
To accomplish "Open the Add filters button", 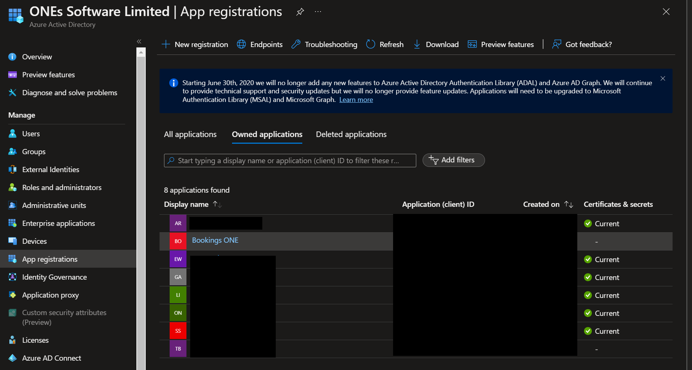I will click(453, 160).
